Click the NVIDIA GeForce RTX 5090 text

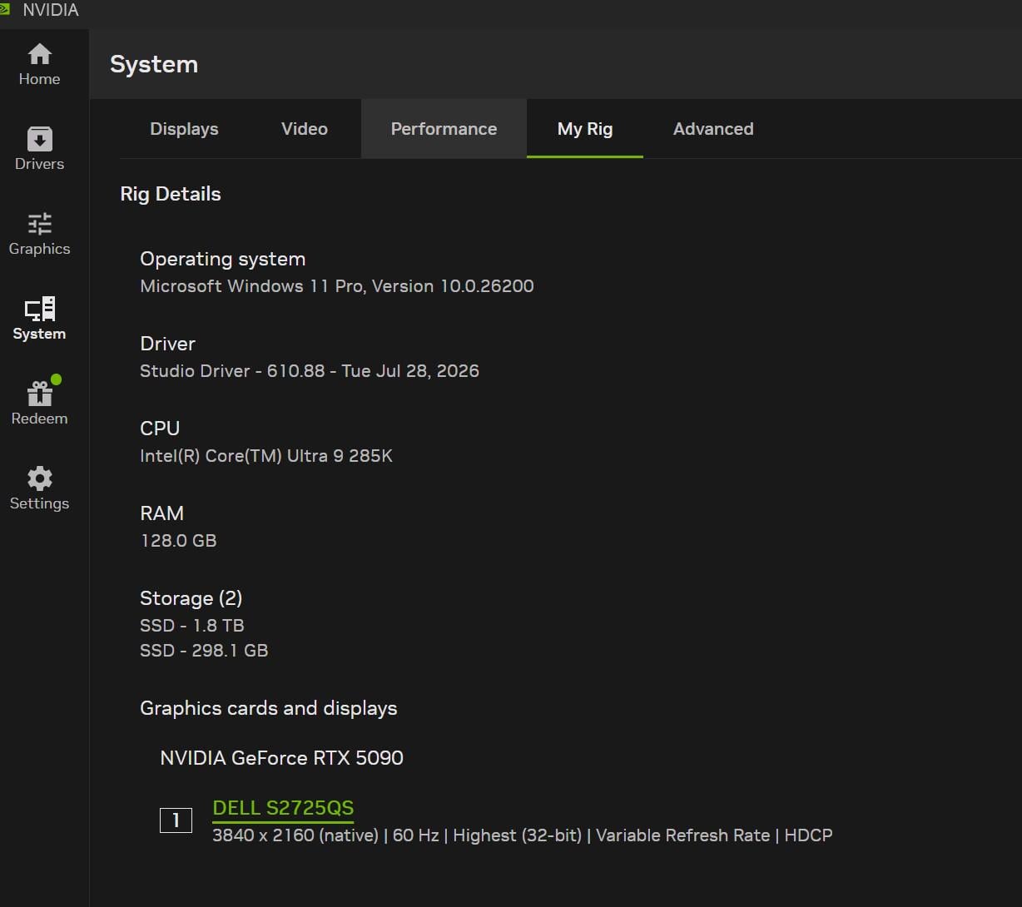(282, 758)
